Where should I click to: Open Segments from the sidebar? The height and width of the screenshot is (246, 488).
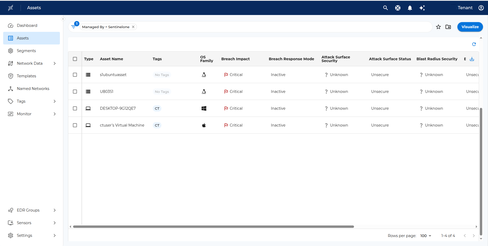pos(26,51)
